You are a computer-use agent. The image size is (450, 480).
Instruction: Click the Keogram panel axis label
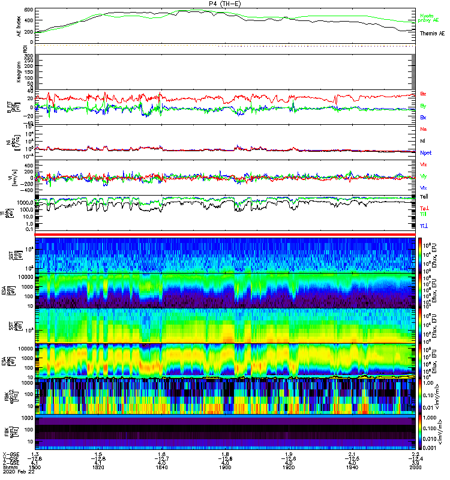coord(19,71)
